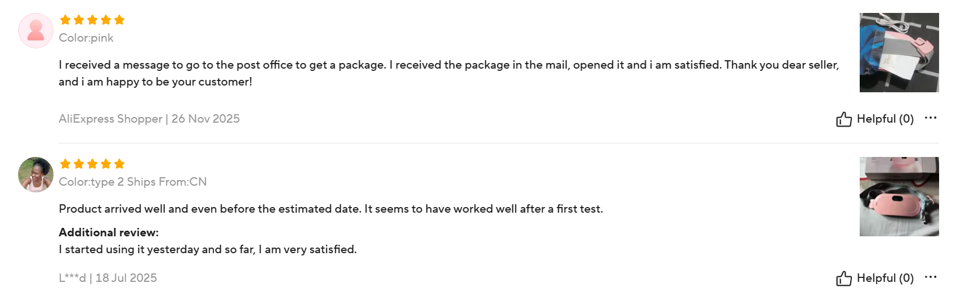
Task: Click the star rating above Color:pink
Action: [x=92, y=20]
